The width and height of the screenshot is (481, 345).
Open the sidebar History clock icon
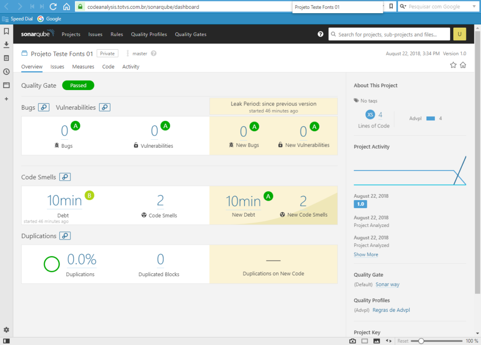[7, 72]
